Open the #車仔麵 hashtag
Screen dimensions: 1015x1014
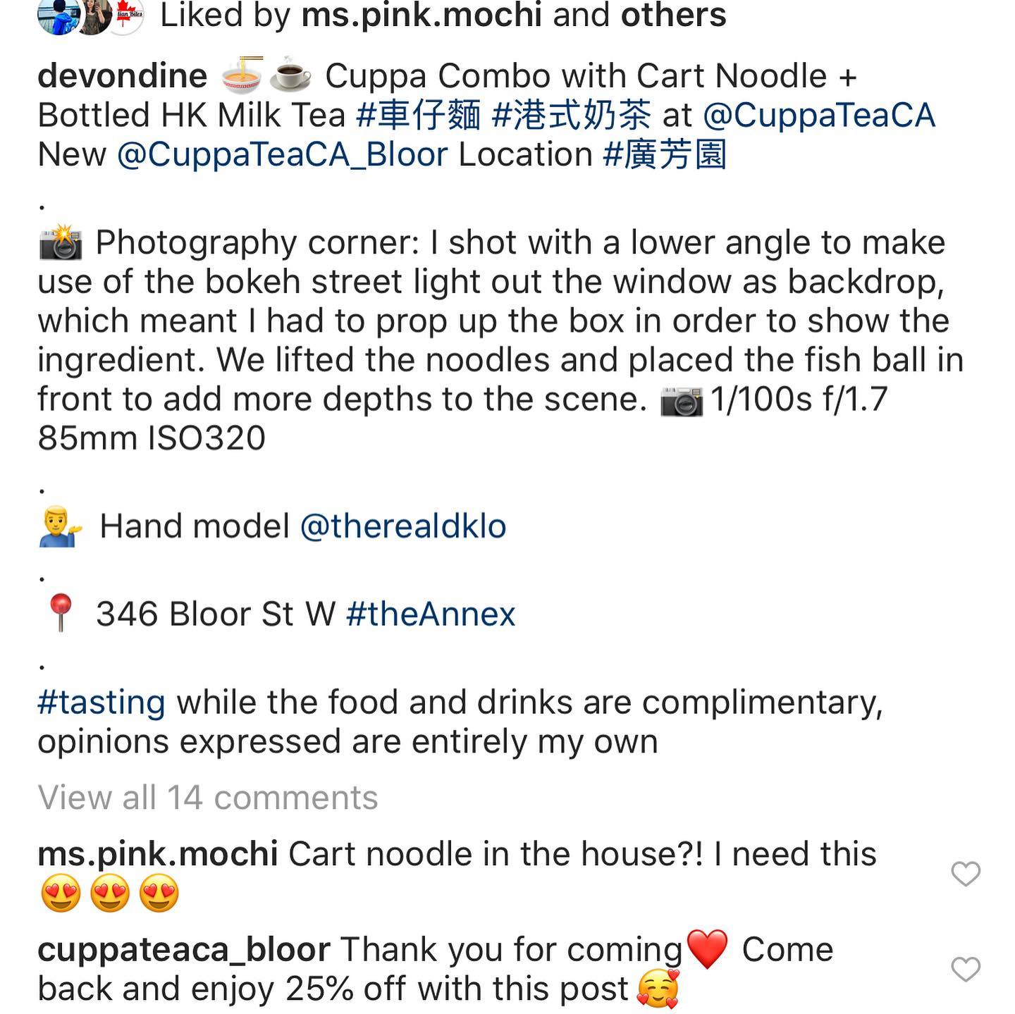[x=419, y=116]
